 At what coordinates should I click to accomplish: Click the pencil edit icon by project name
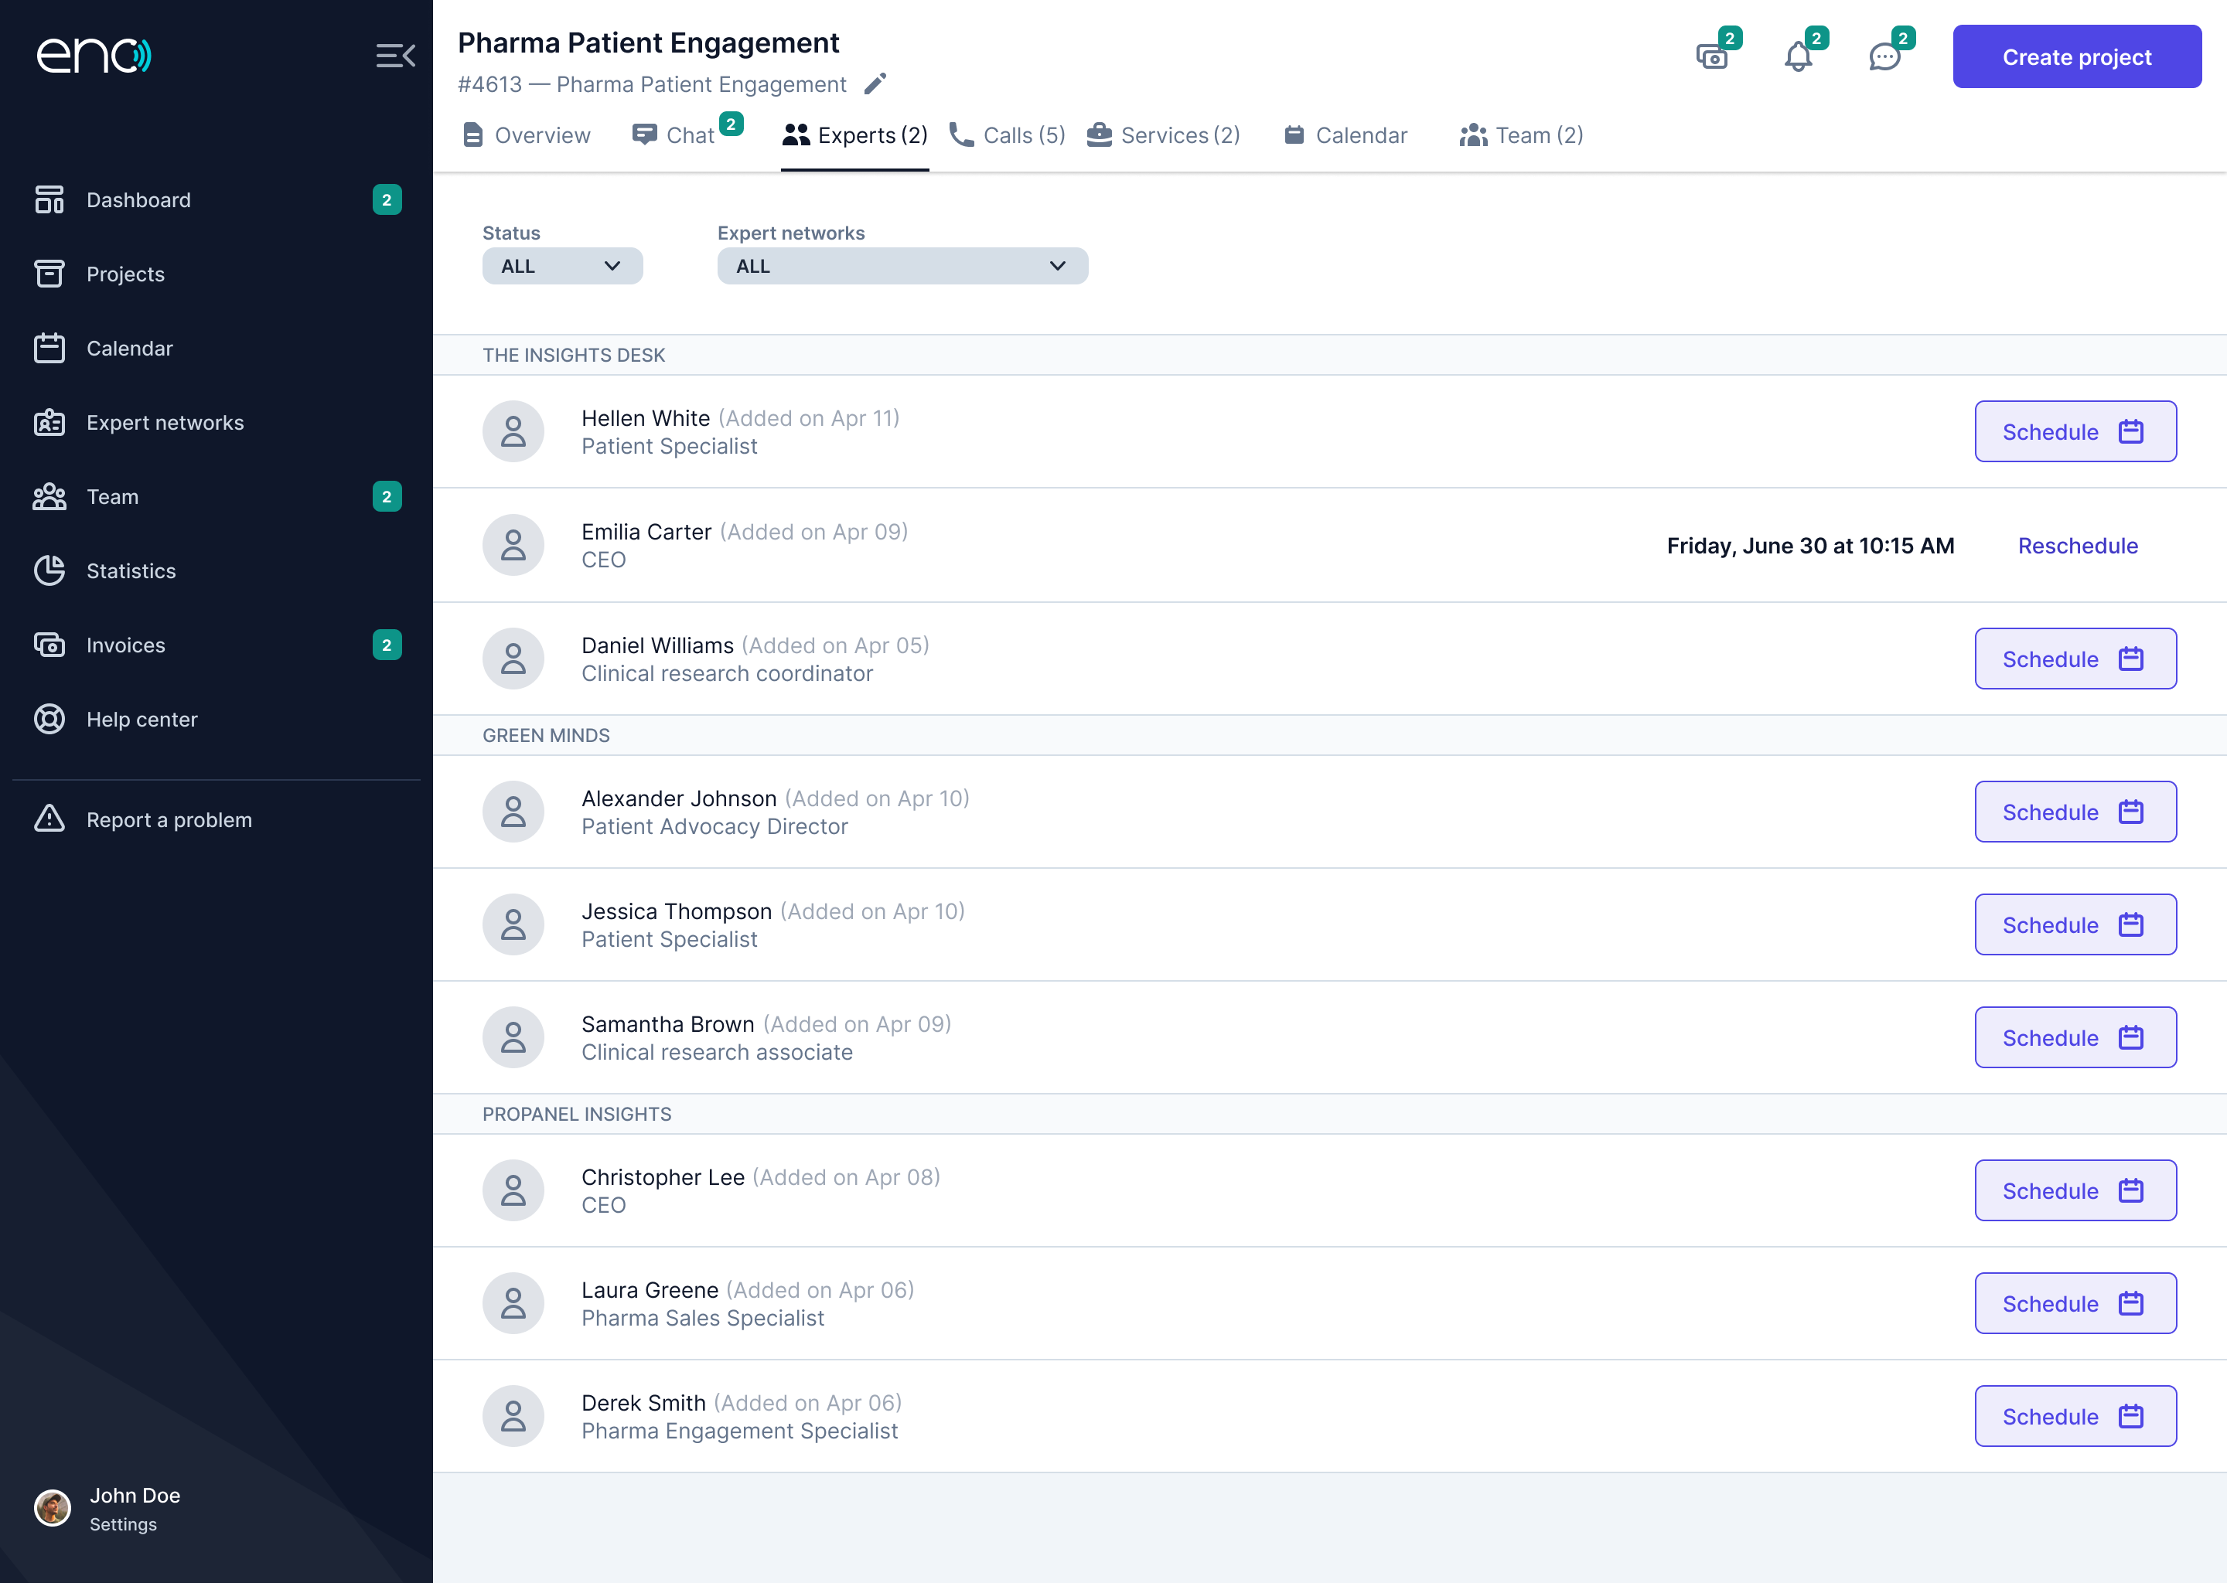point(875,83)
